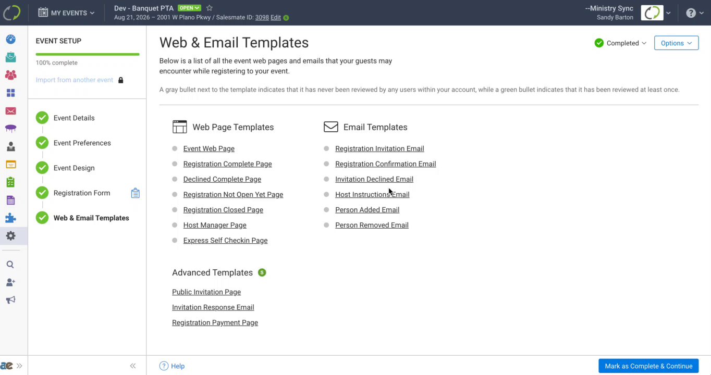711x375 pixels.
Task: Click the clipboard icon beside Registration Form
Action: [x=136, y=193]
